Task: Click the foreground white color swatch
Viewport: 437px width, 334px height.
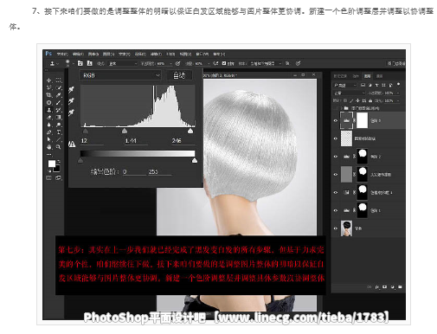Action: 52,164
